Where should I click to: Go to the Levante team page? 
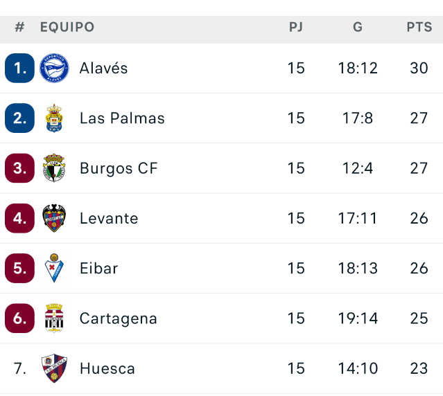pyautogui.click(x=109, y=219)
